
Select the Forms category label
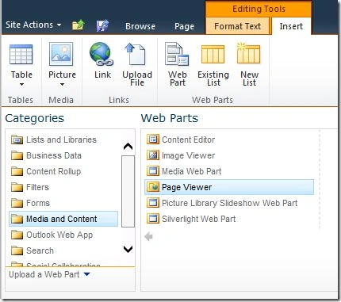[x=38, y=203]
